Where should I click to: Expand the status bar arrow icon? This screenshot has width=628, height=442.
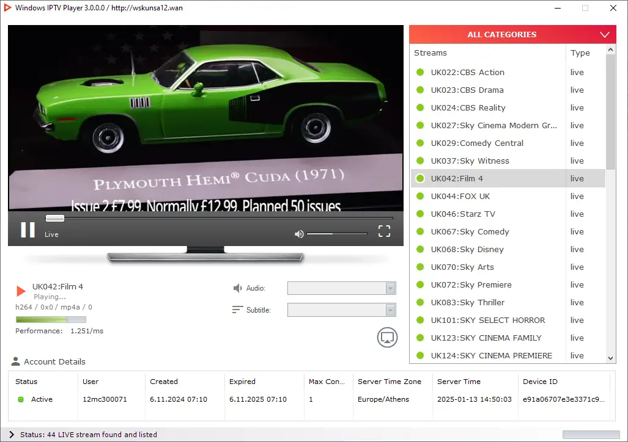11,435
